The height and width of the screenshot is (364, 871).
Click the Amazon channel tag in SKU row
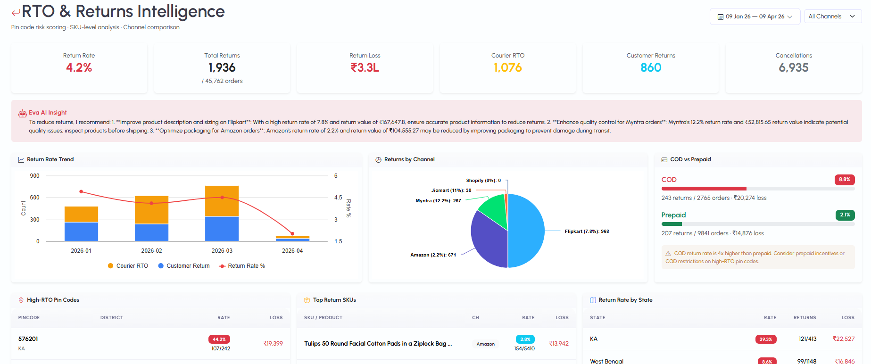[x=485, y=344]
